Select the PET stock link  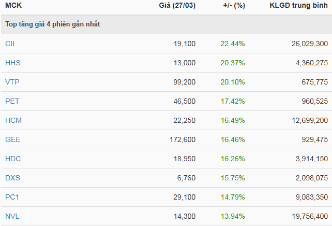[12, 101]
